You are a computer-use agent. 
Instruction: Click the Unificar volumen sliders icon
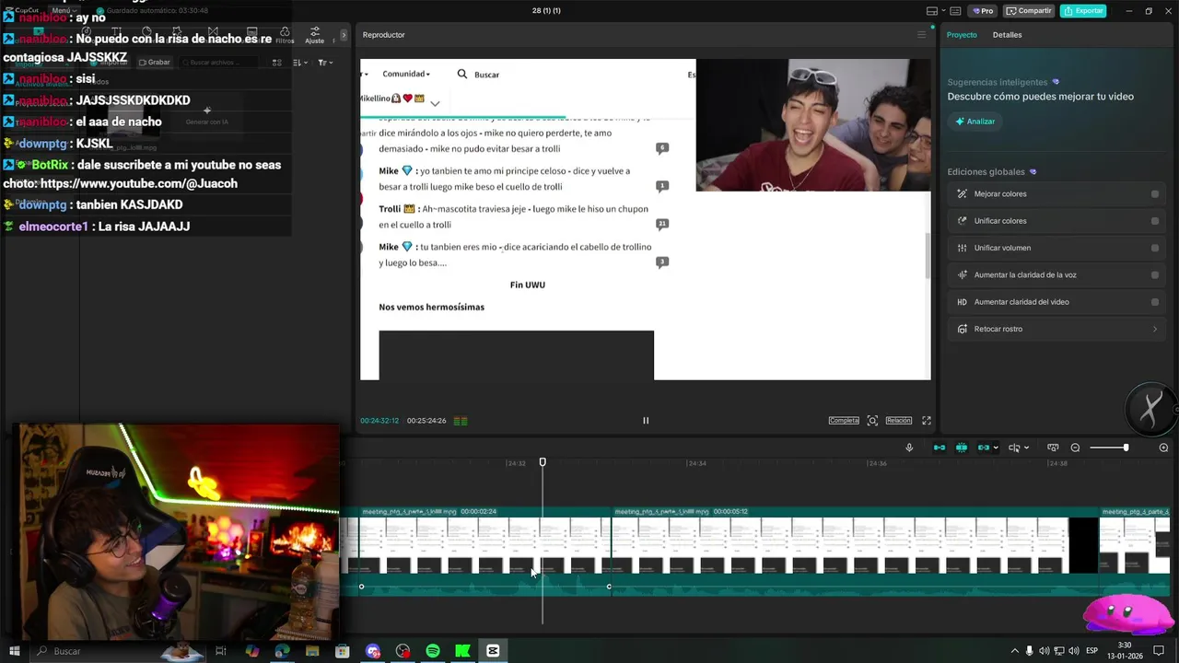pyautogui.click(x=962, y=248)
